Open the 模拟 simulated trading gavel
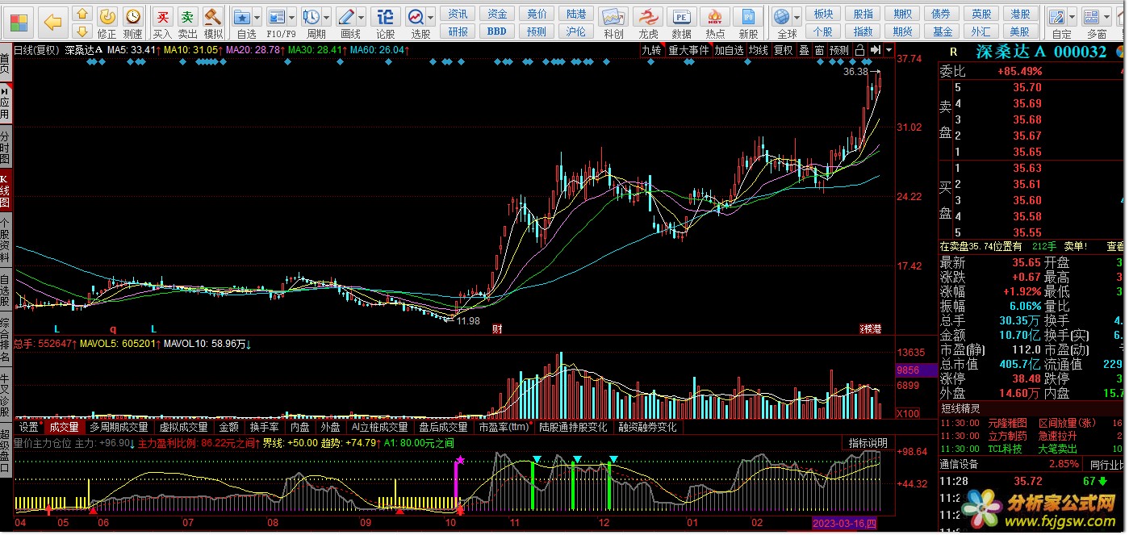The width and height of the screenshot is (1129, 535). (213, 23)
